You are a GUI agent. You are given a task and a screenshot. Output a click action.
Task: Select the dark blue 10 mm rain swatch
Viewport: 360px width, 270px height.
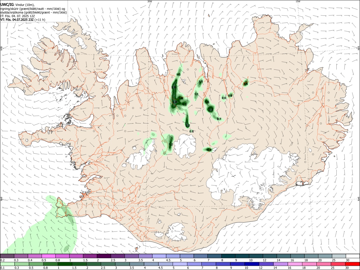(x=251, y=264)
